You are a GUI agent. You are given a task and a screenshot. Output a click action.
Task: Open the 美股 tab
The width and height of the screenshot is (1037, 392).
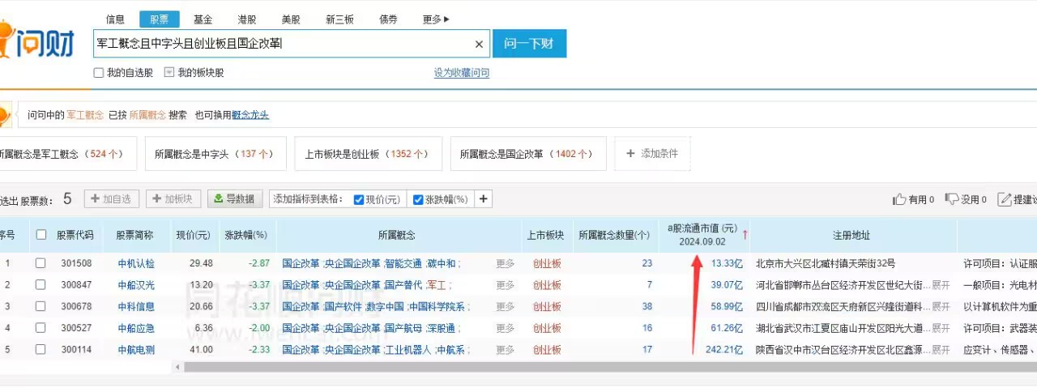[291, 19]
